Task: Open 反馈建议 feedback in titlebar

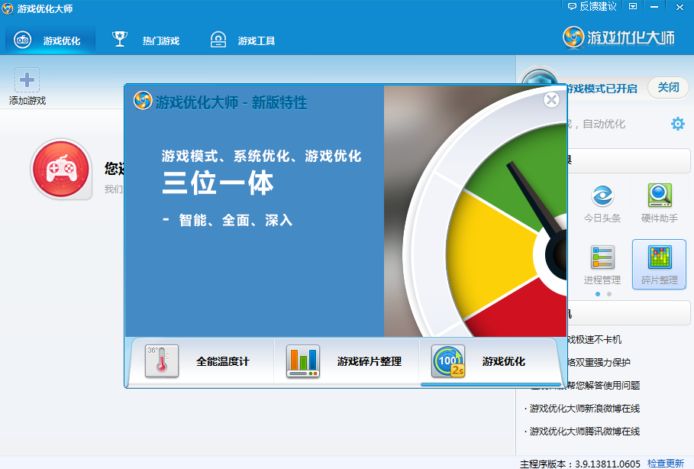Action: tap(592, 7)
